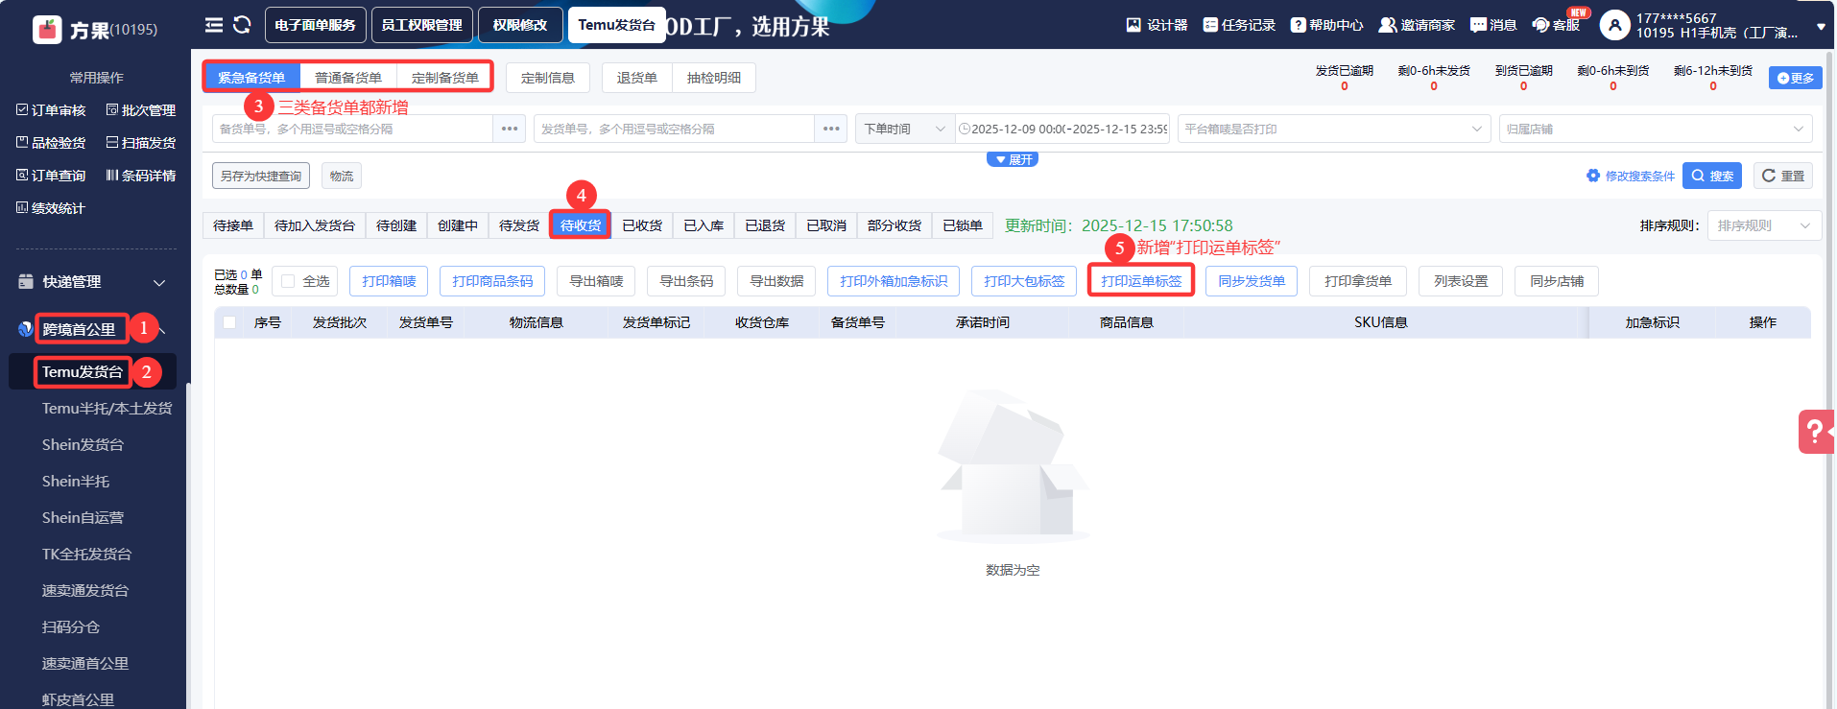Open 扫描发货 scan shipping shortcut

click(x=141, y=143)
